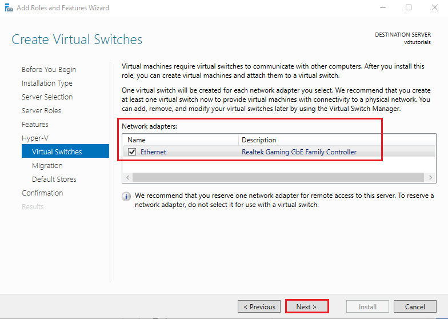Image resolution: width=448 pixels, height=319 pixels.
Task: Click the Name column header
Action: pos(180,140)
